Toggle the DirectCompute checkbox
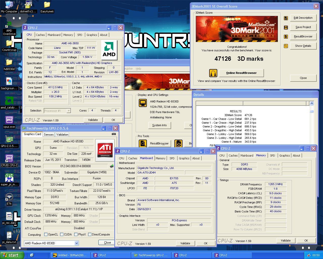323x259 pixels. coord(90,234)
